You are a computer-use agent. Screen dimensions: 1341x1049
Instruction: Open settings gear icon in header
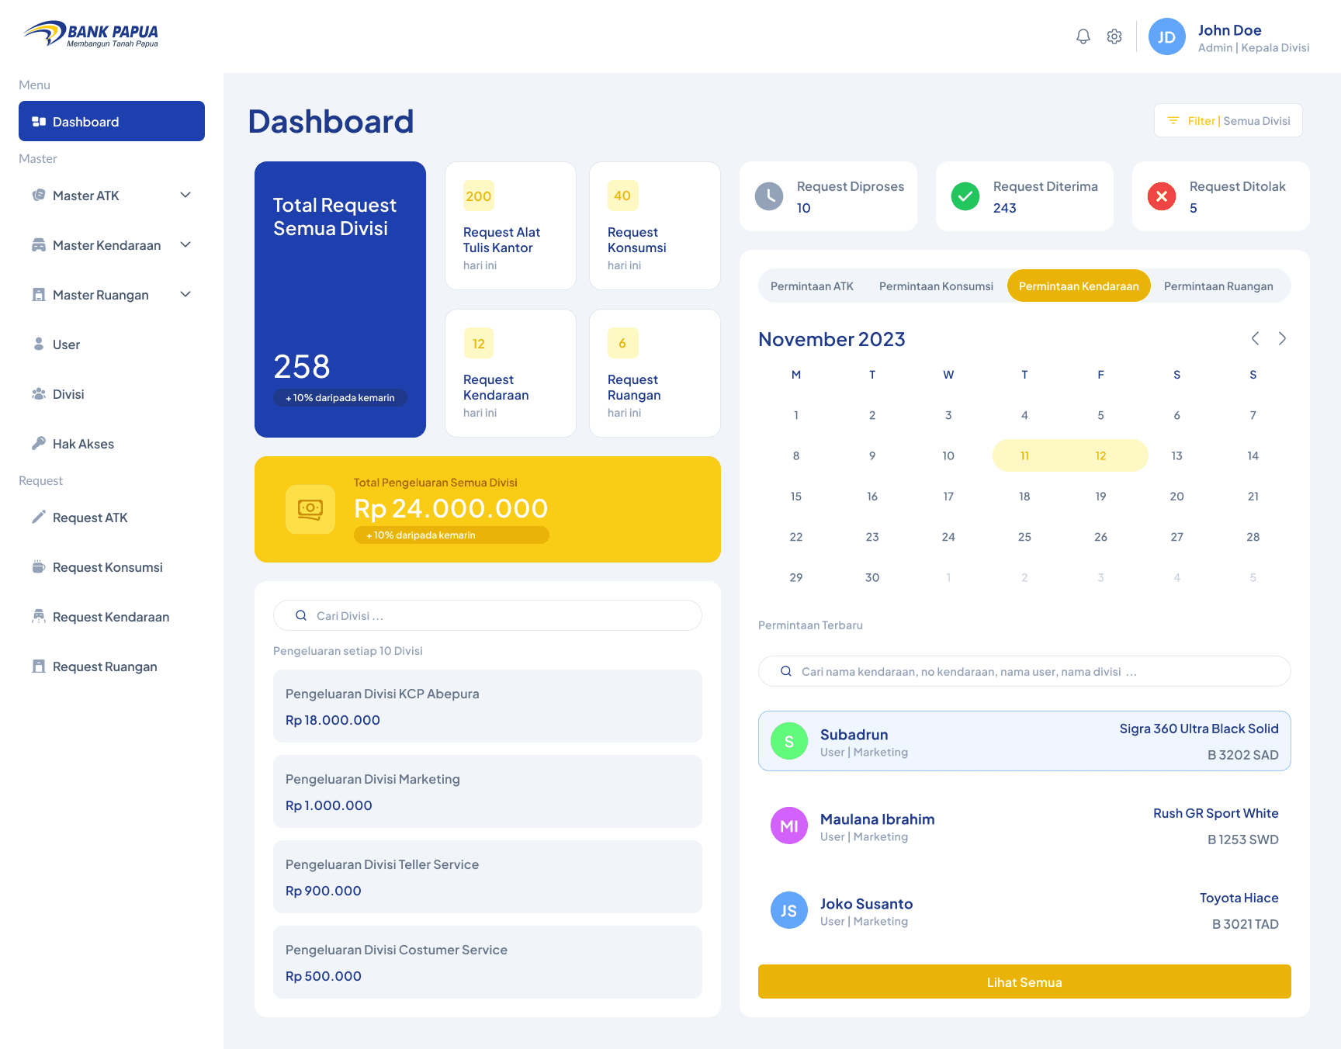click(1114, 36)
